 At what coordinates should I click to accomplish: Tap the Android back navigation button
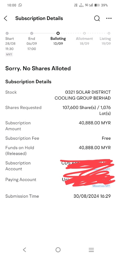tap(24, 250)
